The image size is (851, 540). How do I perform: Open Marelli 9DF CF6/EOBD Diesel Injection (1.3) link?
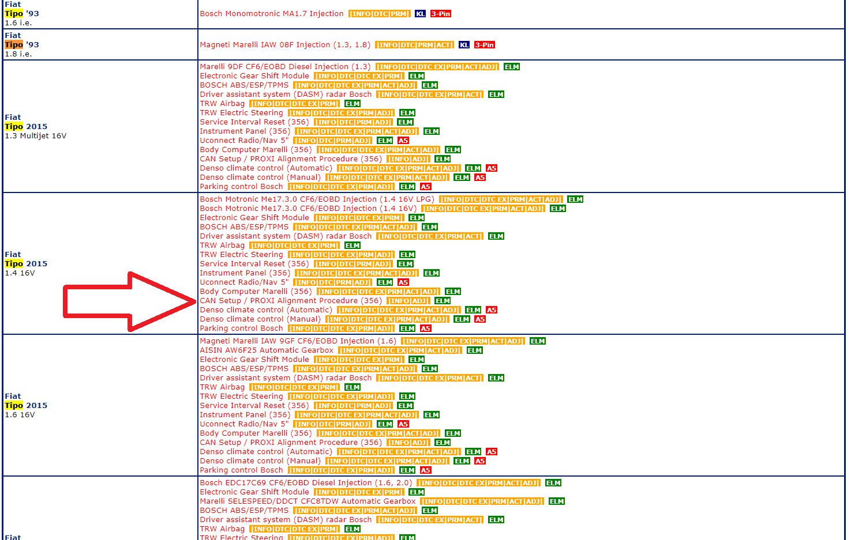coord(285,67)
